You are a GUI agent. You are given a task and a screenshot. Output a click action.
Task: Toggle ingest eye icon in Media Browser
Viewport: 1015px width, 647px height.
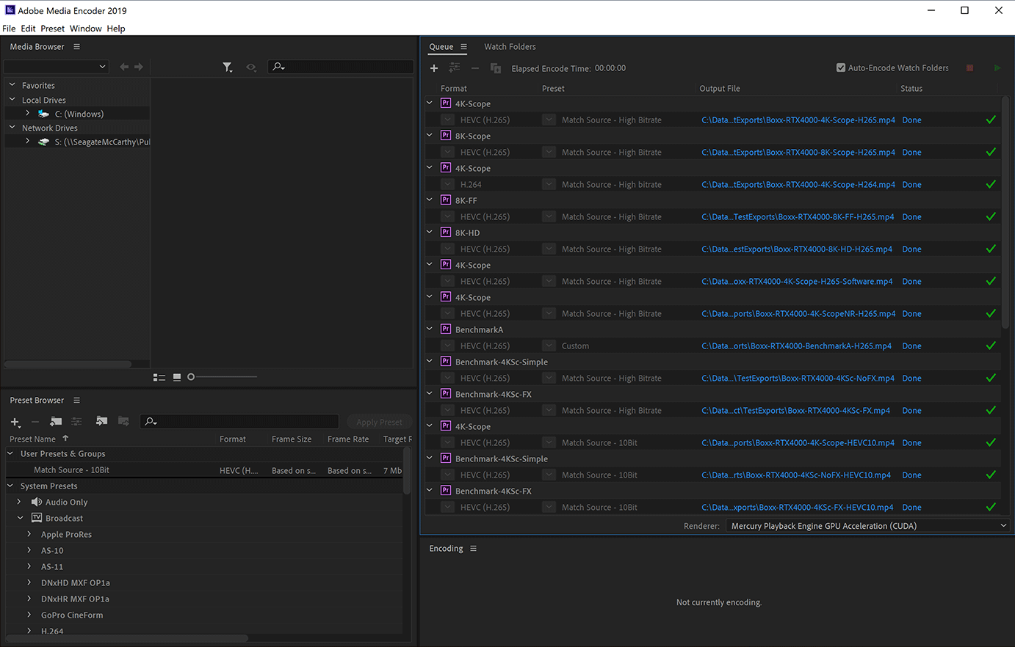(x=251, y=67)
